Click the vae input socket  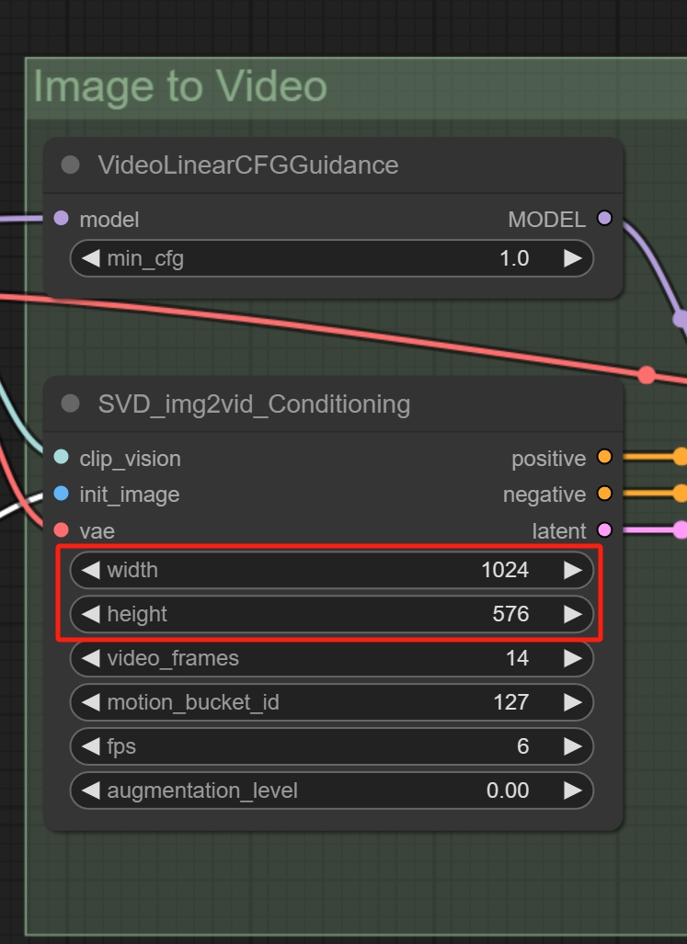[61, 529]
